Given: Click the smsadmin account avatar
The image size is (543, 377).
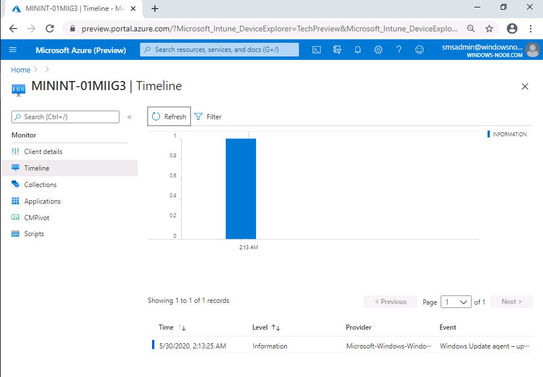Looking at the screenshot, I should click(x=532, y=50).
